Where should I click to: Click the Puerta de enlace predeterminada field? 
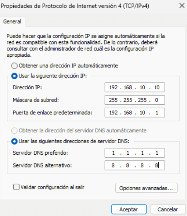135,113
